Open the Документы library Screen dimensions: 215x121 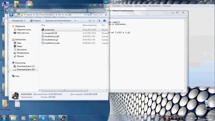pyautogui.click(x=22, y=49)
